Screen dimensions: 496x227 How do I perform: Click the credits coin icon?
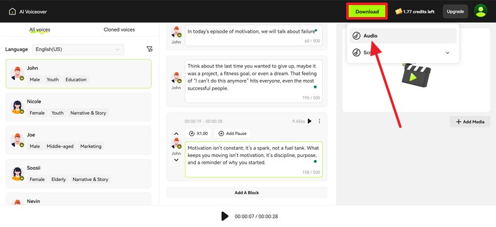[x=398, y=12]
